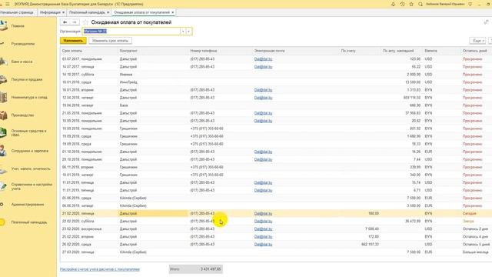Open the Платежный календарь sidebar section

pyautogui.click(x=29, y=222)
